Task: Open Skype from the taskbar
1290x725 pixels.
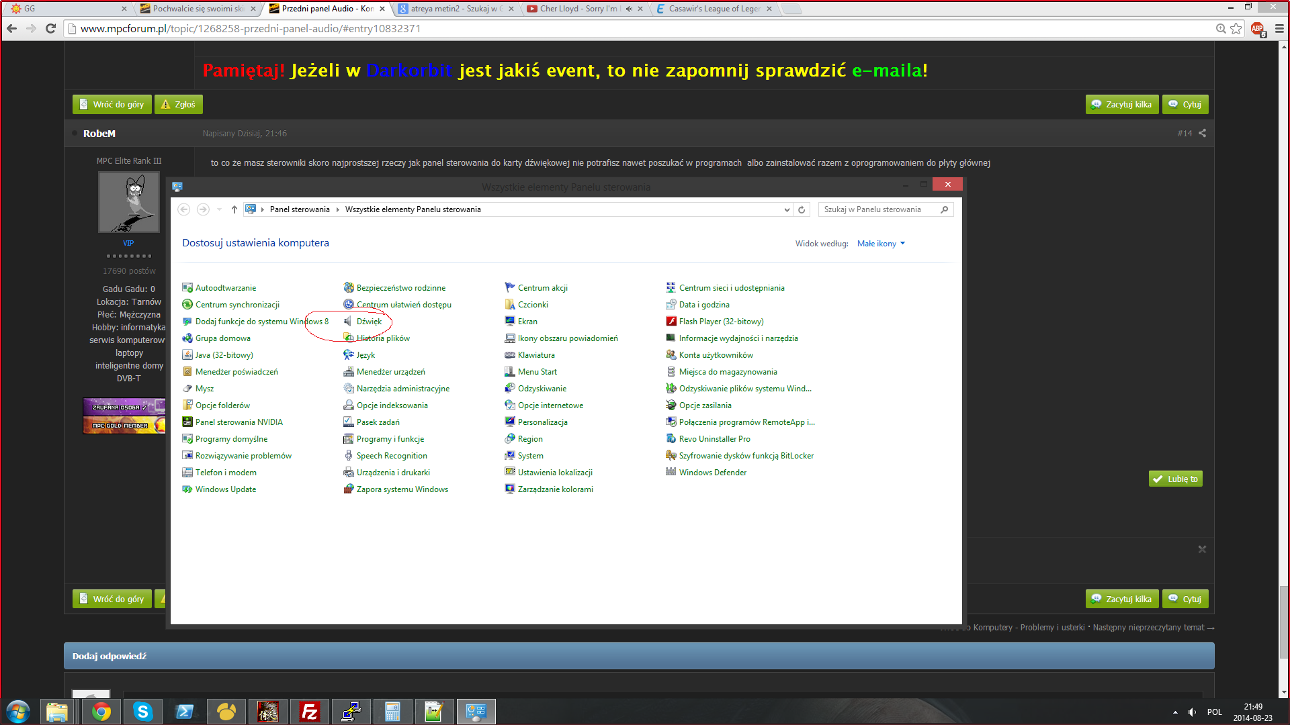Action: pyautogui.click(x=142, y=712)
